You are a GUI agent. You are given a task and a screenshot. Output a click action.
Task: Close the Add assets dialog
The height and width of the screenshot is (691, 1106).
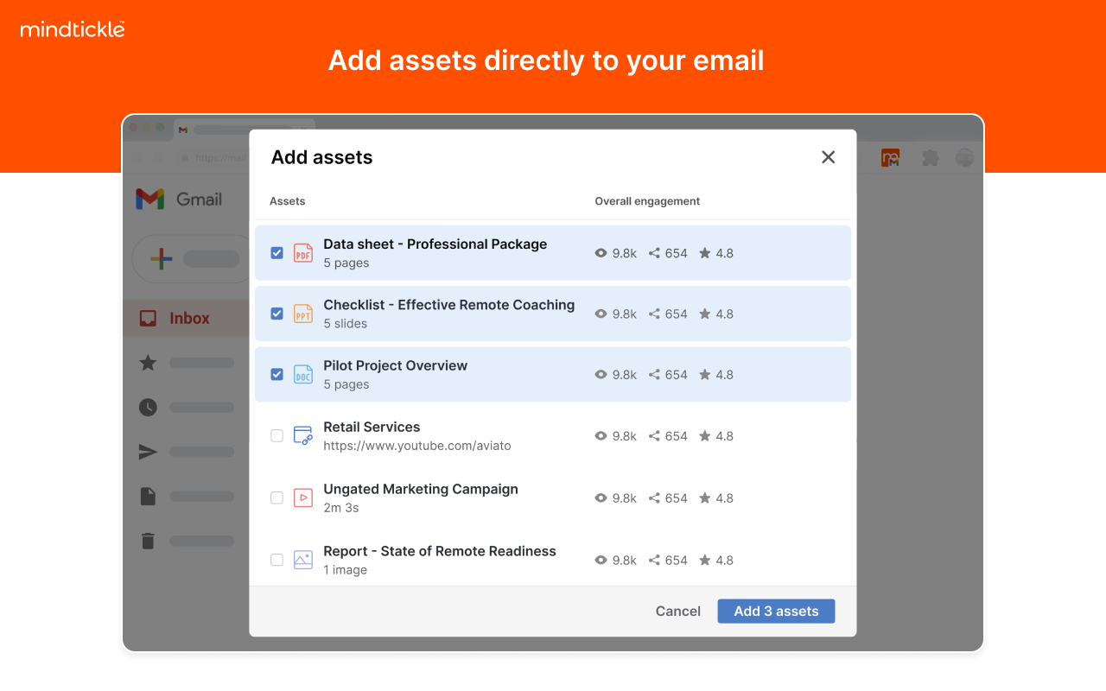point(828,157)
